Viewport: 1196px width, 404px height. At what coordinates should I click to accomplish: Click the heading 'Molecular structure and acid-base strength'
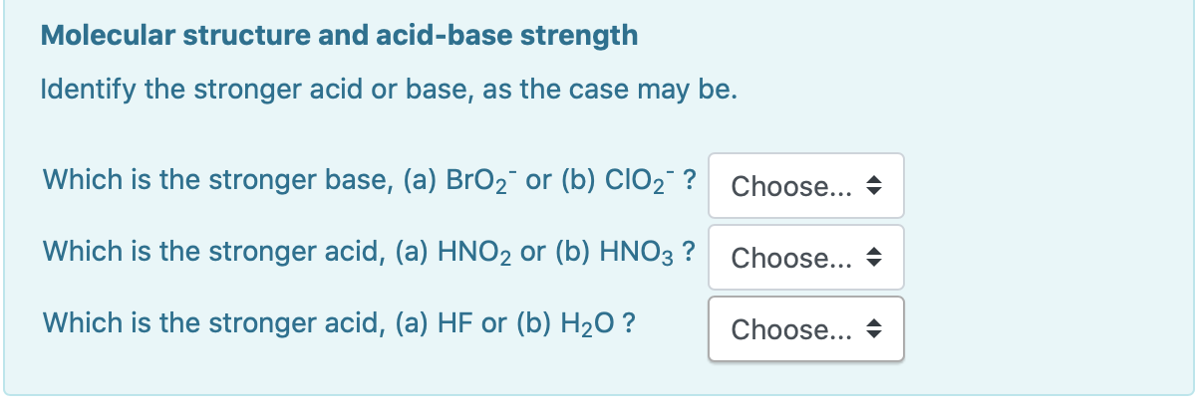click(339, 37)
